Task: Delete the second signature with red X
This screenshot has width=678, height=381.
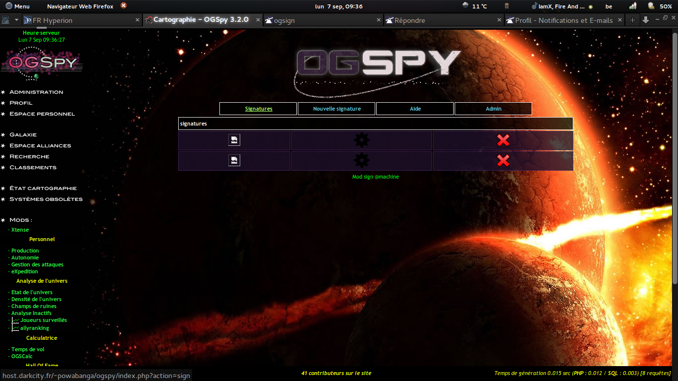Action: (x=503, y=160)
